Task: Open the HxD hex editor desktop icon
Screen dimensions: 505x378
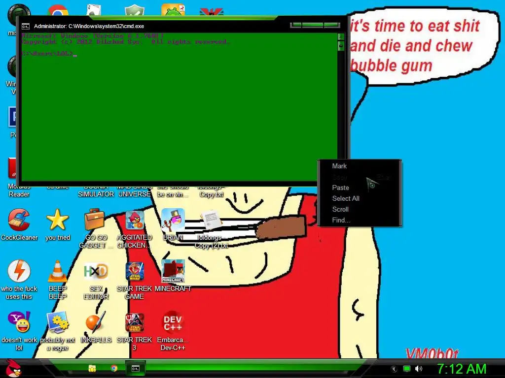Action: 96,271
